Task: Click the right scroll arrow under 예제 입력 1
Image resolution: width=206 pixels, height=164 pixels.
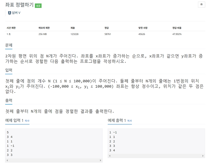Action: (101, 160)
